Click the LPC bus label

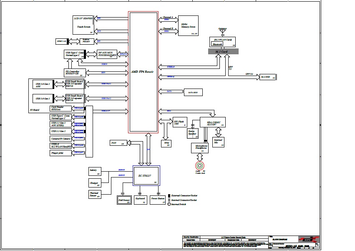149,150
